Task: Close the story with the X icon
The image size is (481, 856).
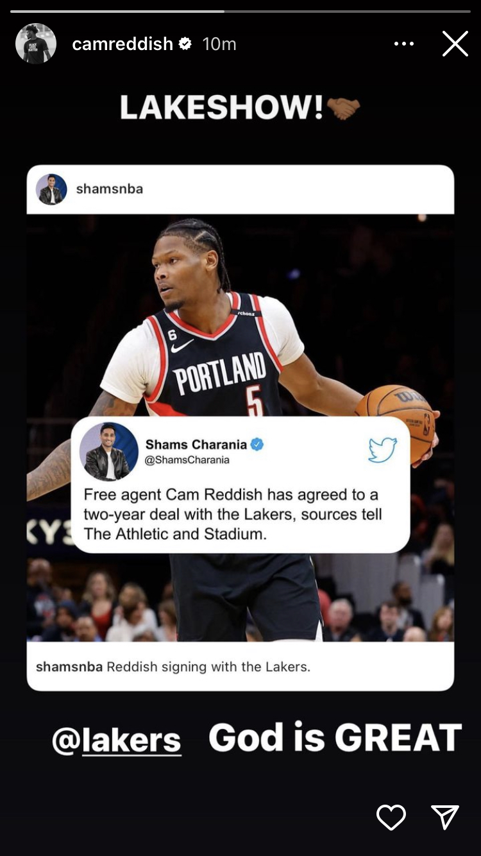Action: click(455, 44)
